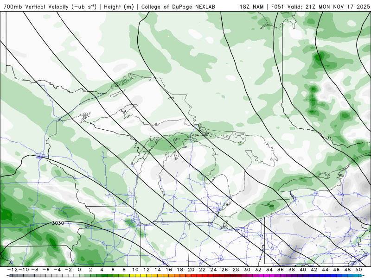This screenshot has height=278, width=371.
Task: Click the '-2' value on the color scale
Action: [x=68, y=270]
